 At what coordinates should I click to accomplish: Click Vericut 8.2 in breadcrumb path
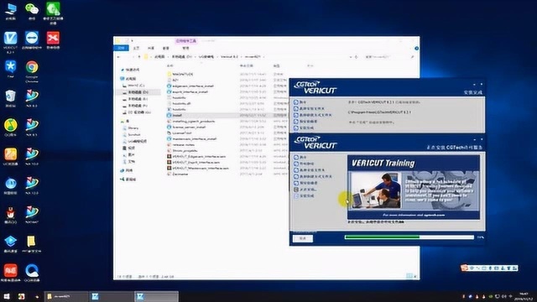(229, 57)
